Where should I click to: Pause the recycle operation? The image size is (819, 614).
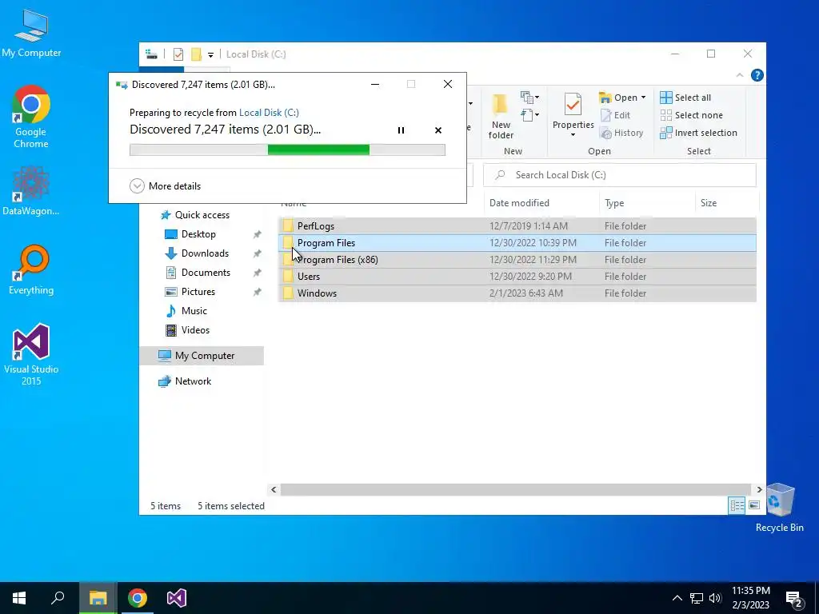pos(402,130)
